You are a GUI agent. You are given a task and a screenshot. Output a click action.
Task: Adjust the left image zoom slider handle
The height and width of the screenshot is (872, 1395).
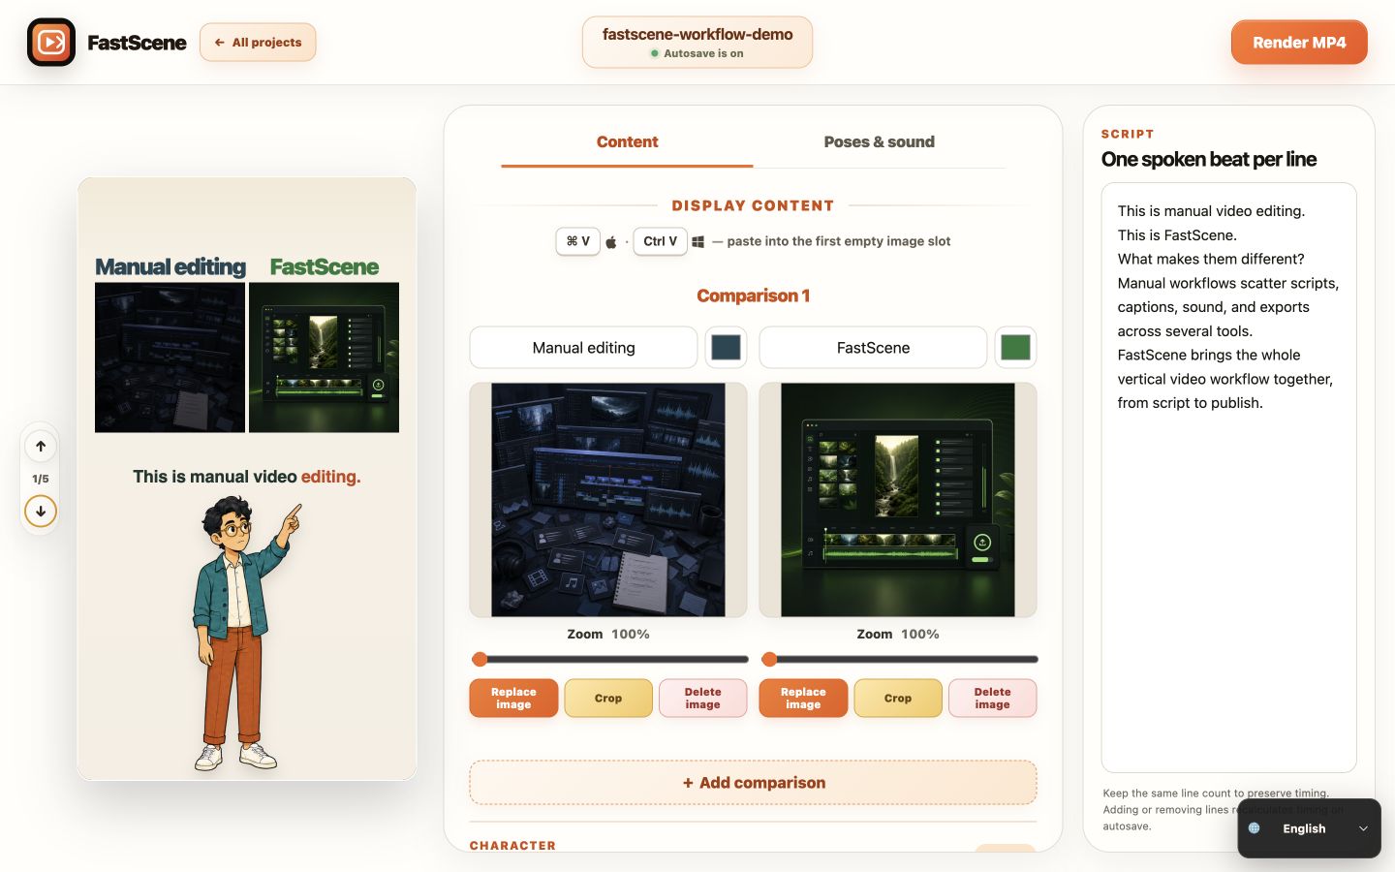(480, 660)
